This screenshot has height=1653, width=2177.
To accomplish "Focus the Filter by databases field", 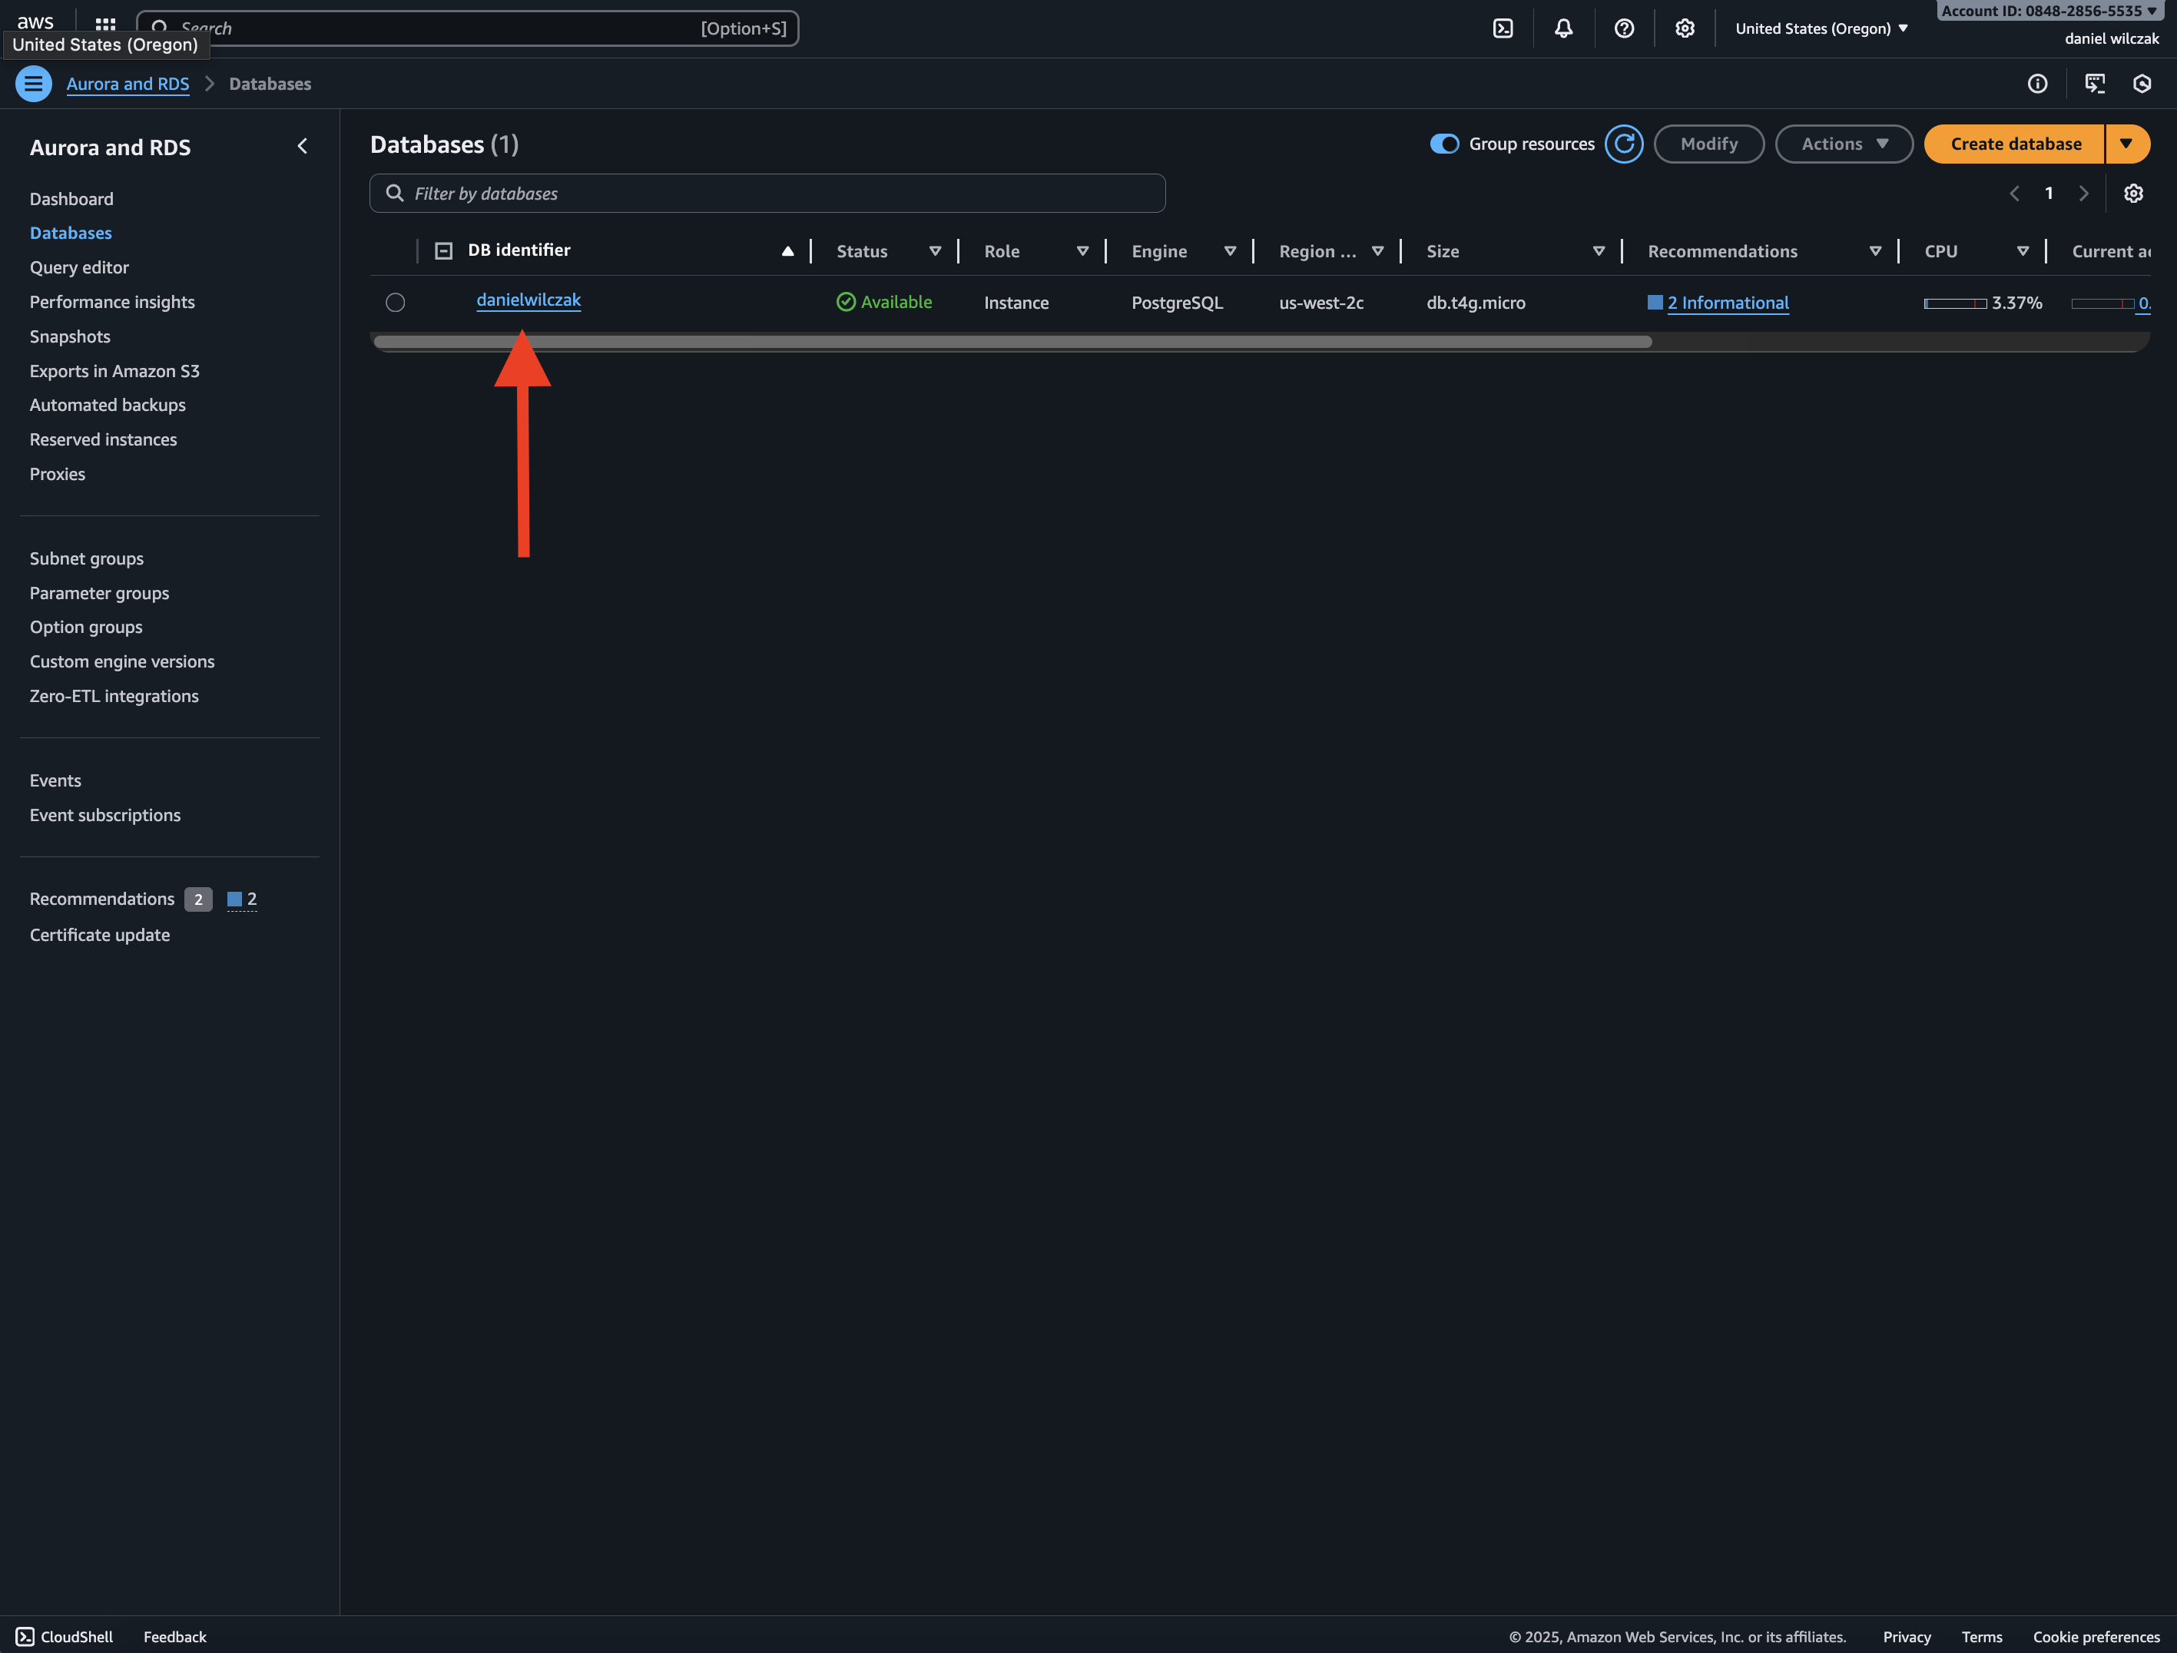I will pos(767,194).
